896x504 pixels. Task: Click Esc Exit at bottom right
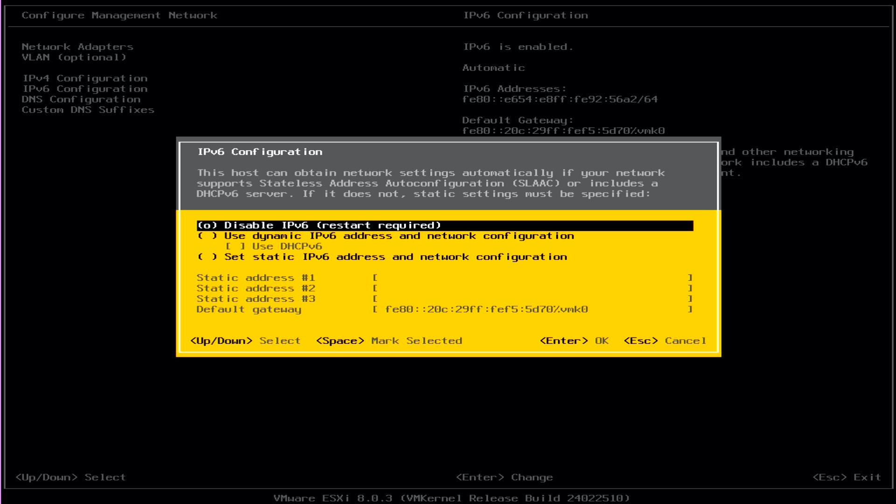[847, 477]
